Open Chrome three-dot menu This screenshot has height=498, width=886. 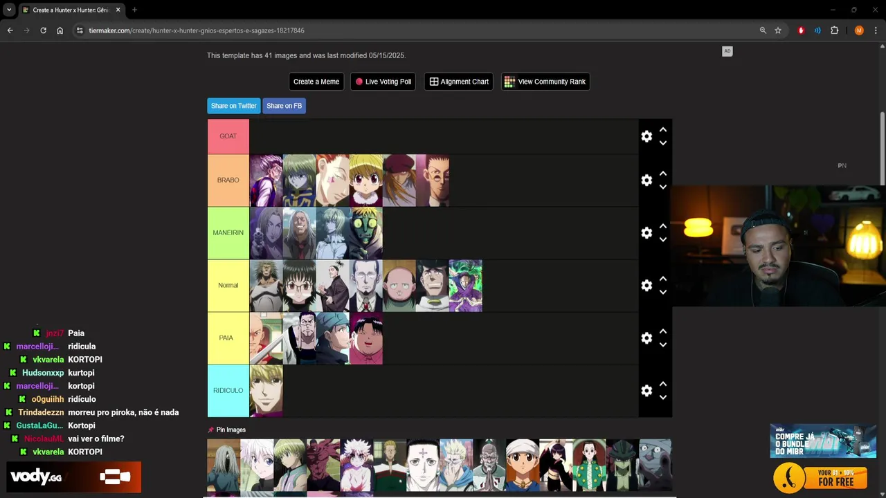click(x=876, y=30)
